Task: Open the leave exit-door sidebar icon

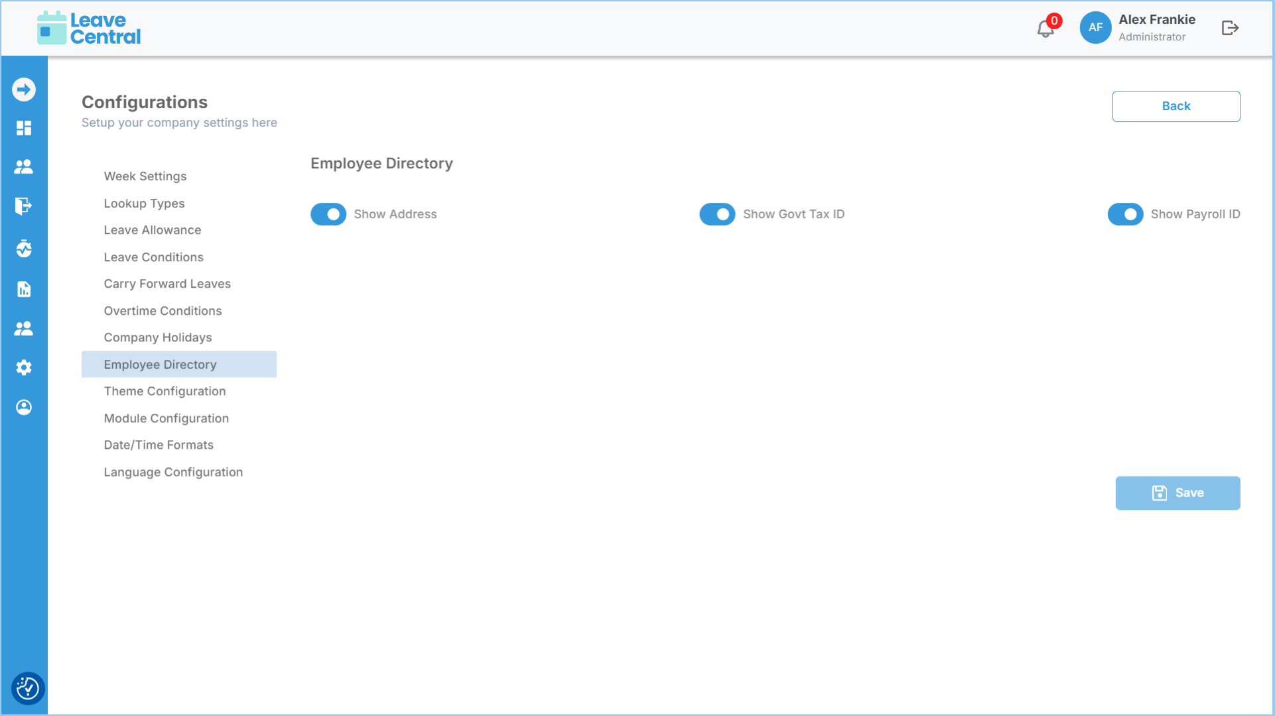Action: tap(24, 206)
